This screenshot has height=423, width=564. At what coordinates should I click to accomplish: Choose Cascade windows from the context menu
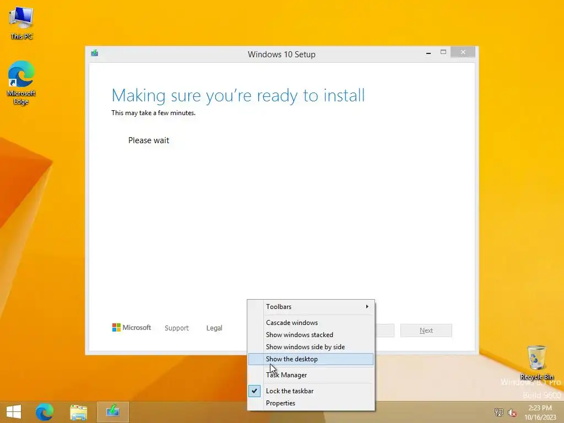311,323
